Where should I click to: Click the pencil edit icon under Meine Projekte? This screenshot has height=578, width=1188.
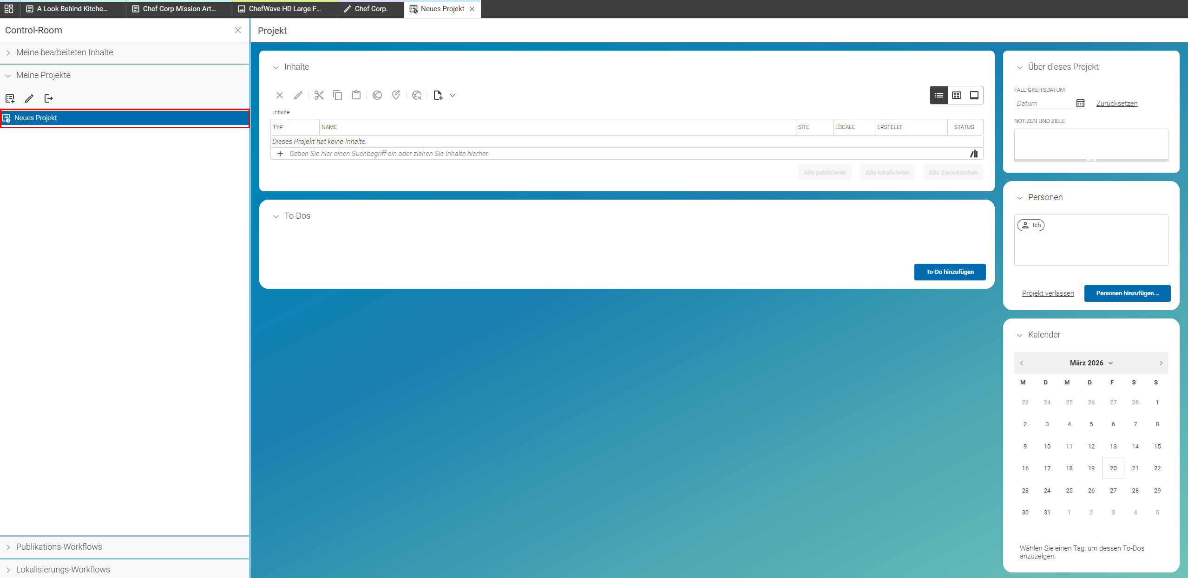pos(29,98)
